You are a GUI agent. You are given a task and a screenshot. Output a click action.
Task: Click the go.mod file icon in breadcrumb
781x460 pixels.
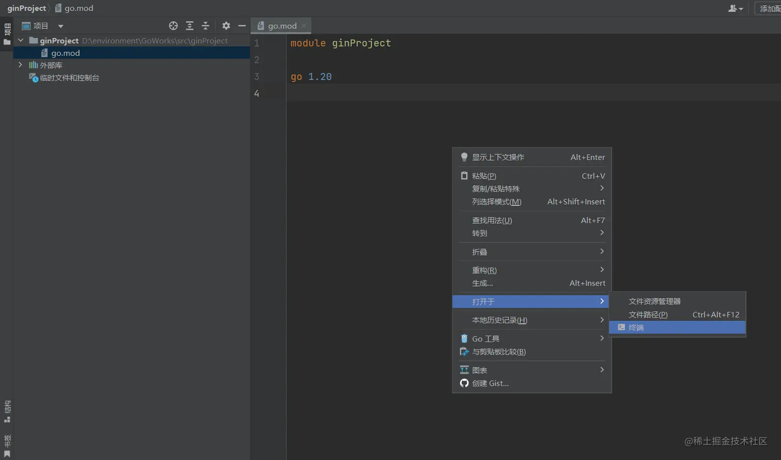[x=58, y=8]
